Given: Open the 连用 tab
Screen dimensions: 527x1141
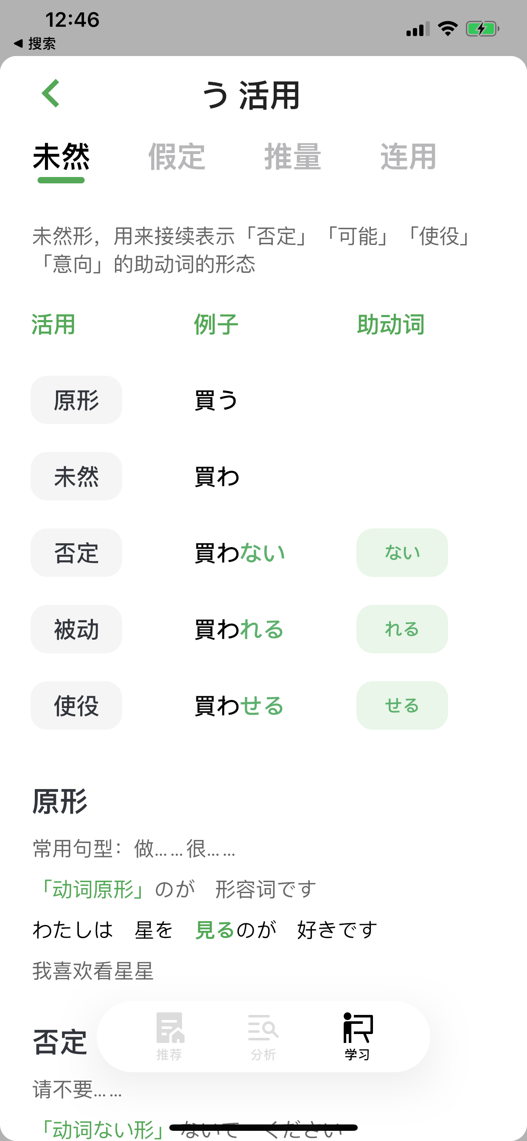Looking at the screenshot, I should (x=408, y=157).
